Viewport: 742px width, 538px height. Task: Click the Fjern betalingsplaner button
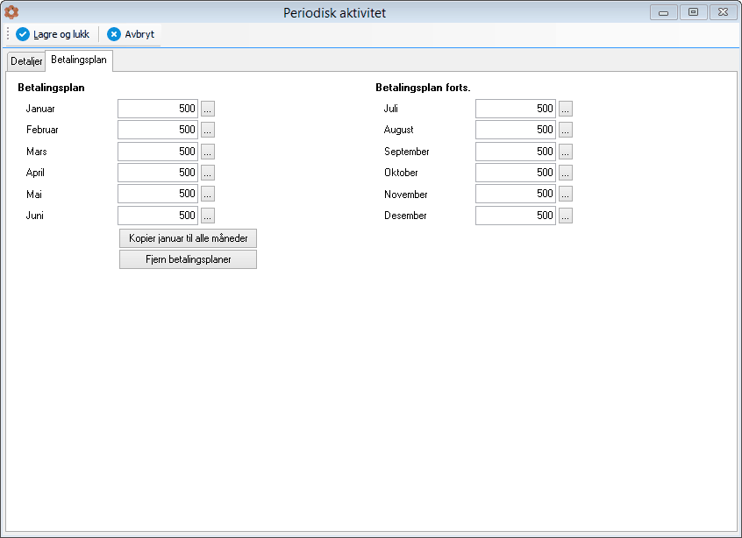point(188,259)
